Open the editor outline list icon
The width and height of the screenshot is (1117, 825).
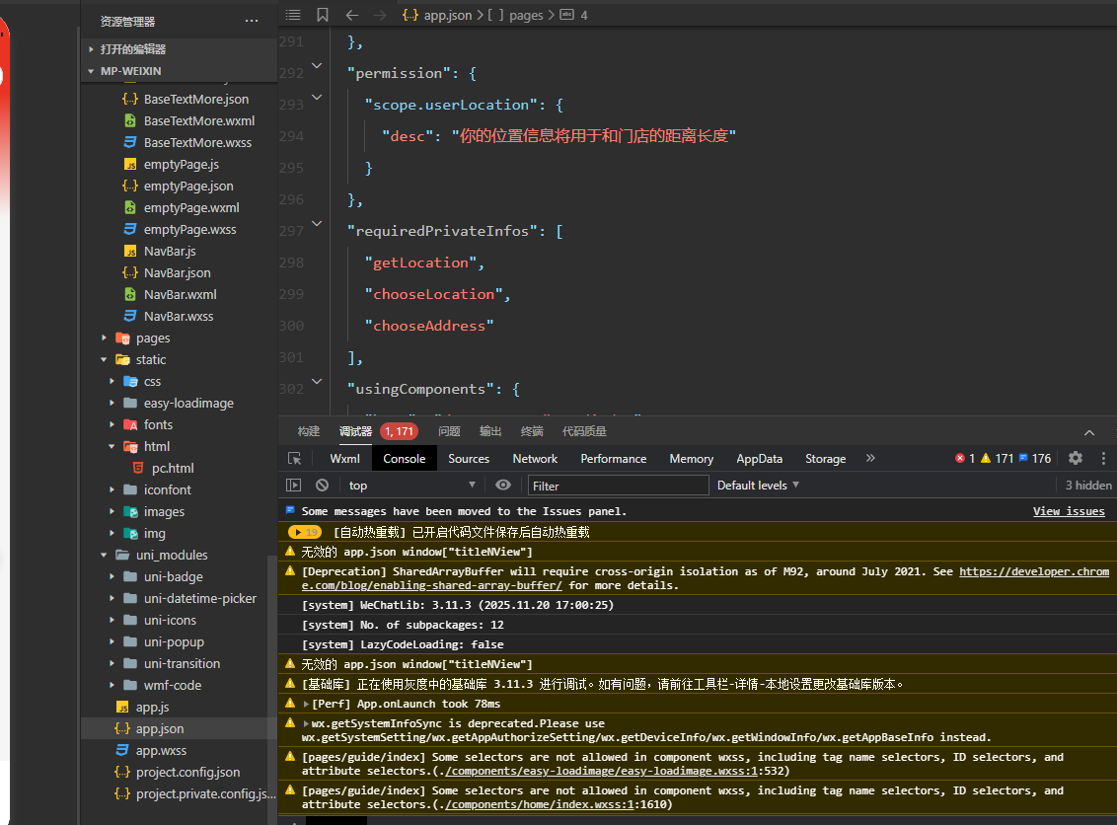[x=293, y=15]
